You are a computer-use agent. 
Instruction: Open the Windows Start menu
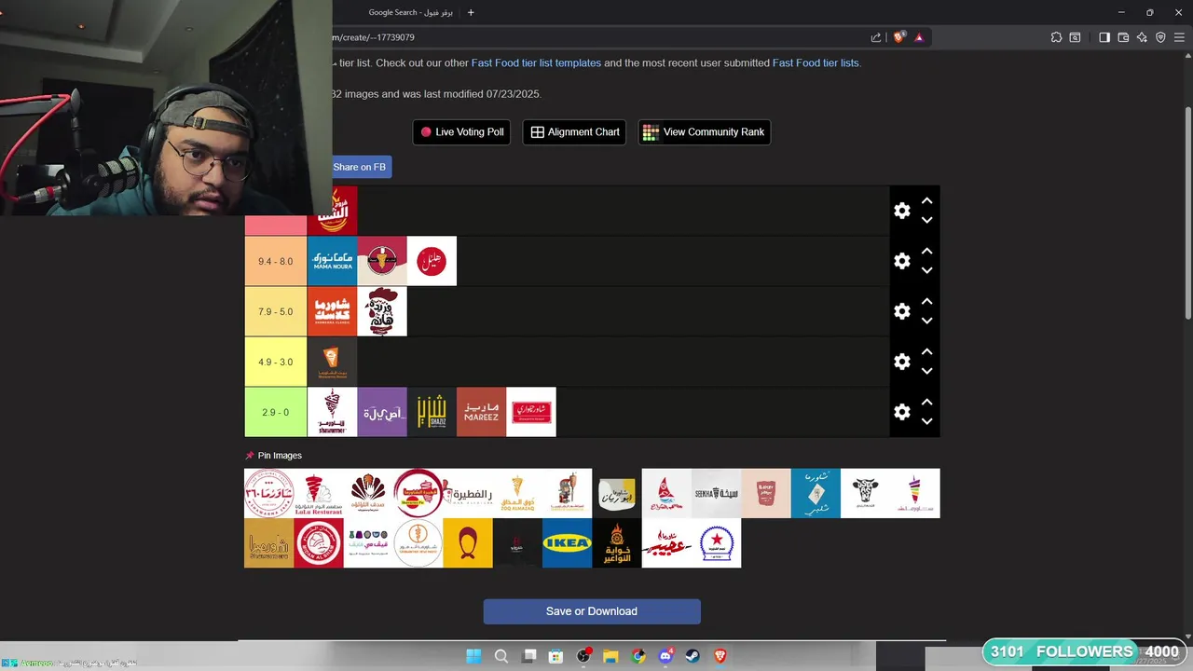pyautogui.click(x=473, y=656)
